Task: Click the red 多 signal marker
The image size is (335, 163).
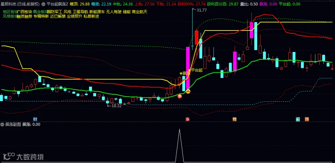Action: click(x=180, y=97)
